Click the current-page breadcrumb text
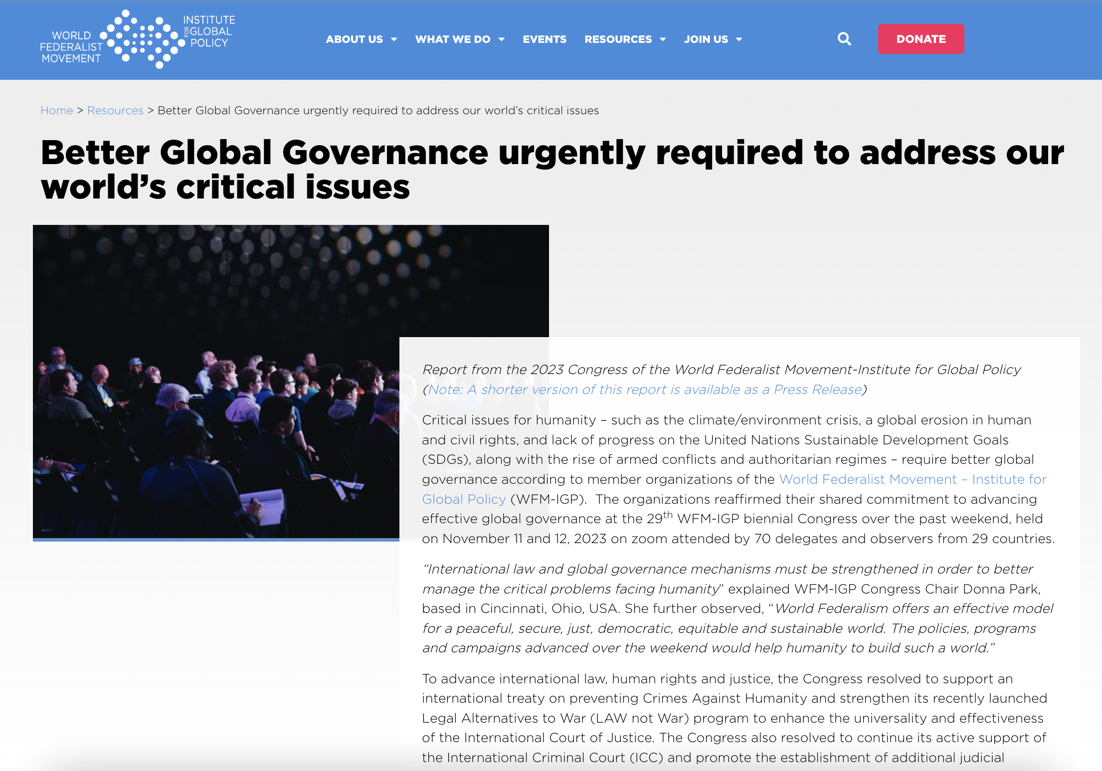The height and width of the screenshot is (771, 1102). click(x=378, y=110)
